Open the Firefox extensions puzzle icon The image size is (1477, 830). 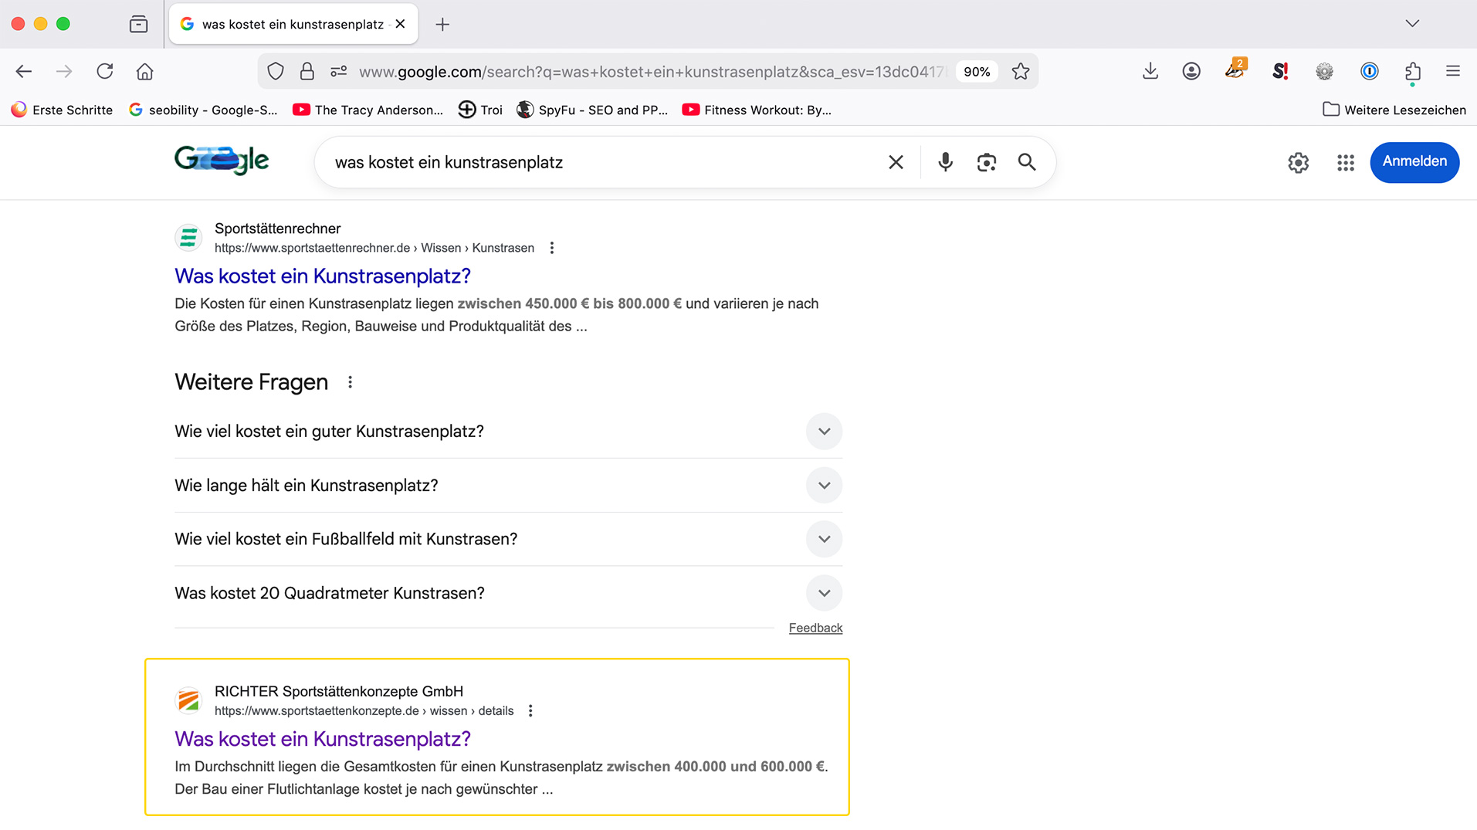click(x=1412, y=72)
